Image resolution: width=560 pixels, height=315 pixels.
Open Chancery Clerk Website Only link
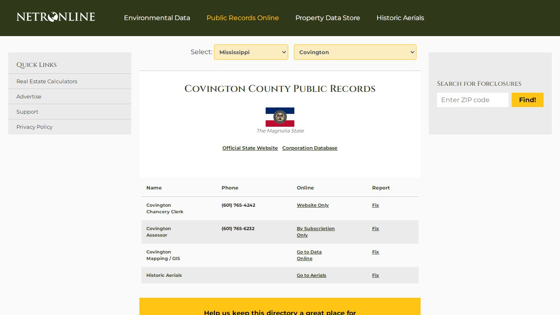point(313,205)
